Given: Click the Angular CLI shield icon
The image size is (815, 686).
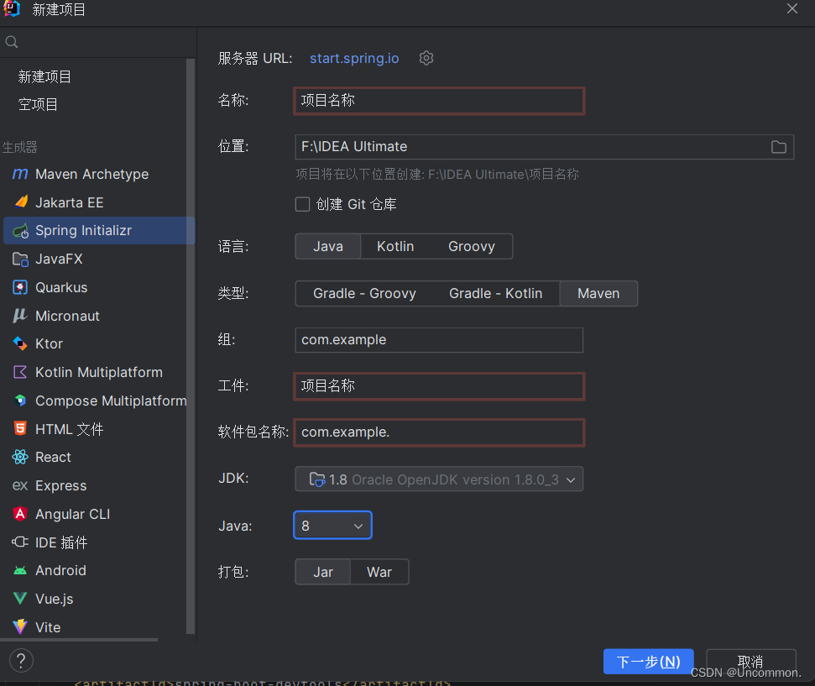Looking at the screenshot, I should click(20, 514).
